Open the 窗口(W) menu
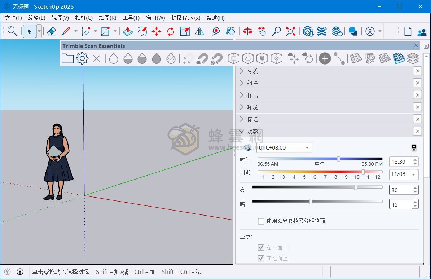This screenshot has width=431, height=279. 155,18
